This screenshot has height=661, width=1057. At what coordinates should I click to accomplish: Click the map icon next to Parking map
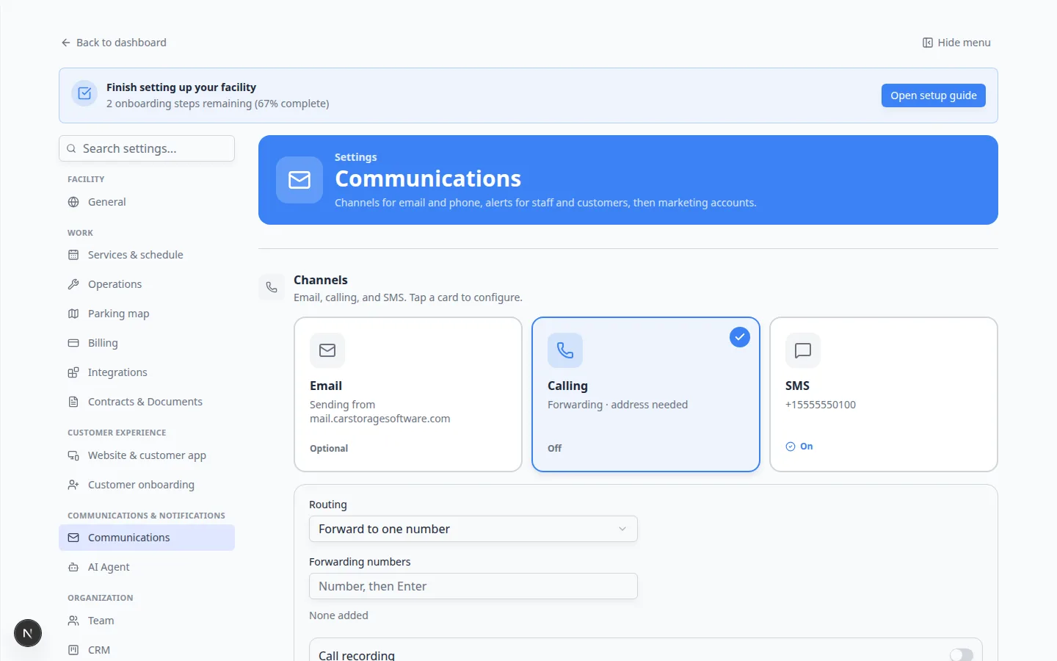(x=73, y=314)
